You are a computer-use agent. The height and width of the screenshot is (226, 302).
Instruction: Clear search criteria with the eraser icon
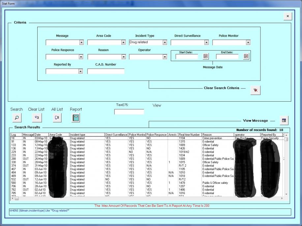255,90
